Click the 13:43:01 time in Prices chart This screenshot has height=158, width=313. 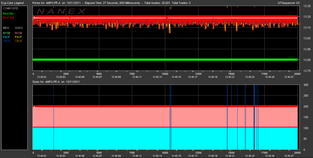[x=41, y=77]
